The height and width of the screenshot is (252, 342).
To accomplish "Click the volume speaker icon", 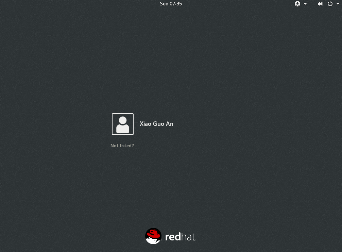I will pos(320,4).
